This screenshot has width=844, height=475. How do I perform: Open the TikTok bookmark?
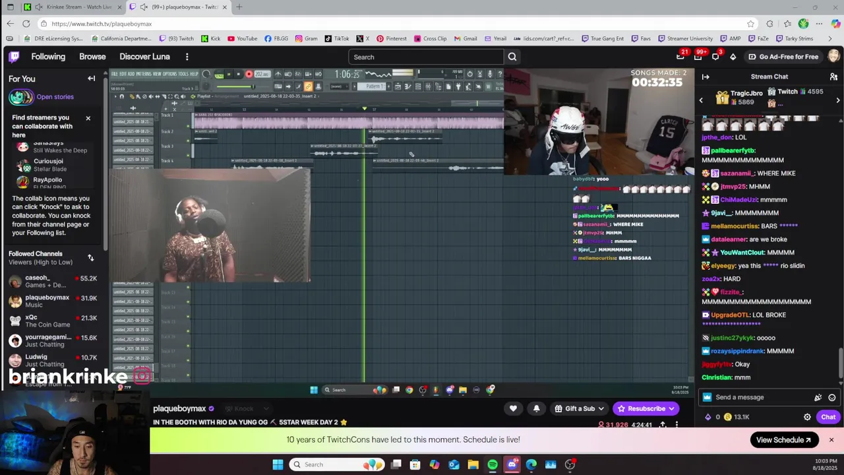pos(337,38)
